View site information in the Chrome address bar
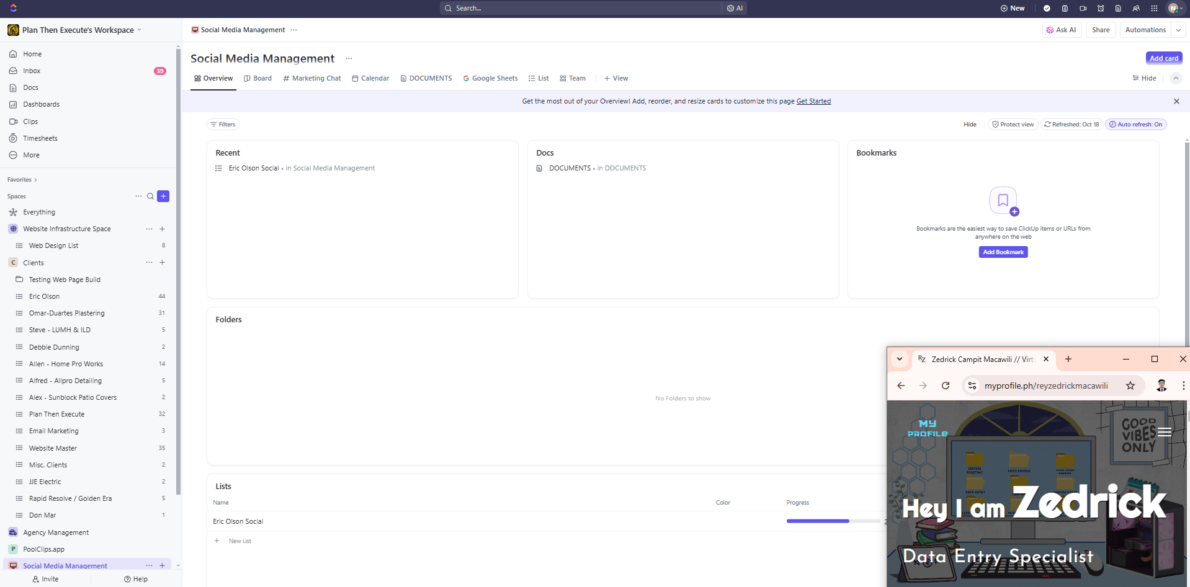1190x587 pixels. click(972, 386)
